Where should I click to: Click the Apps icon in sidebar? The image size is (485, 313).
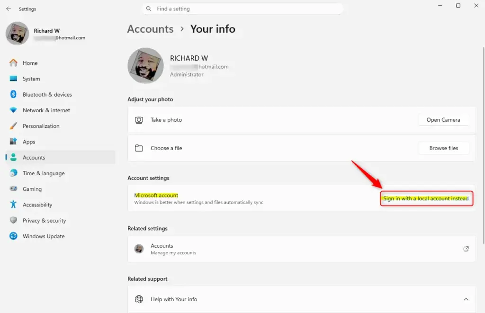coord(13,142)
